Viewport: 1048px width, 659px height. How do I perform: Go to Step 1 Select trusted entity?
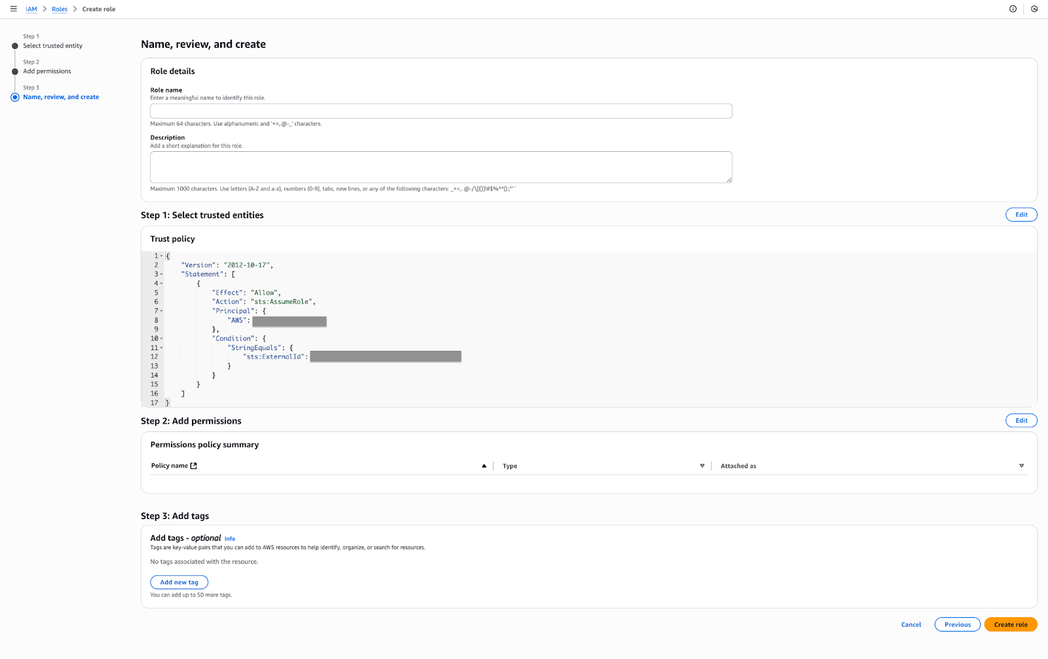(x=52, y=46)
